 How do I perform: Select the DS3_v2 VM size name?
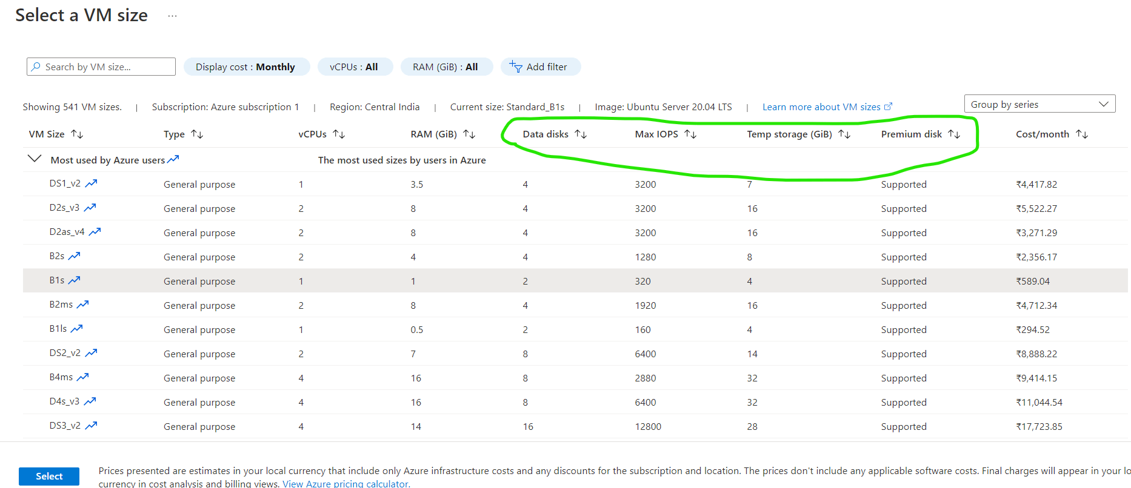point(65,426)
